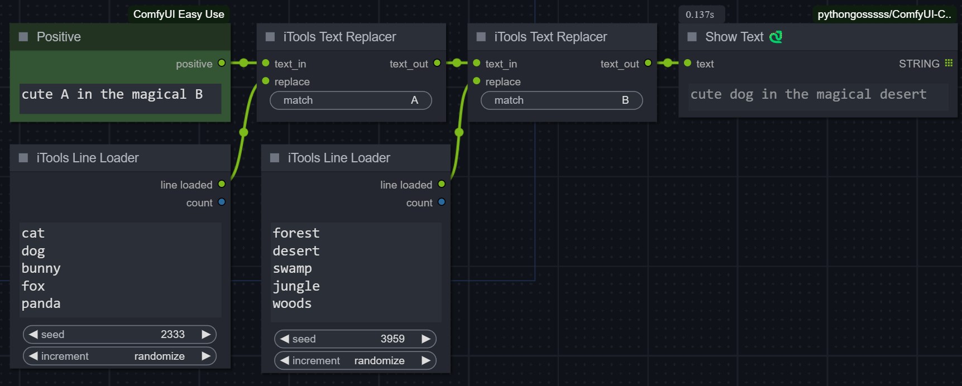The width and height of the screenshot is (962, 386).
Task: Collapse the first iTools Text Replacer node (match A)
Action: (270, 37)
